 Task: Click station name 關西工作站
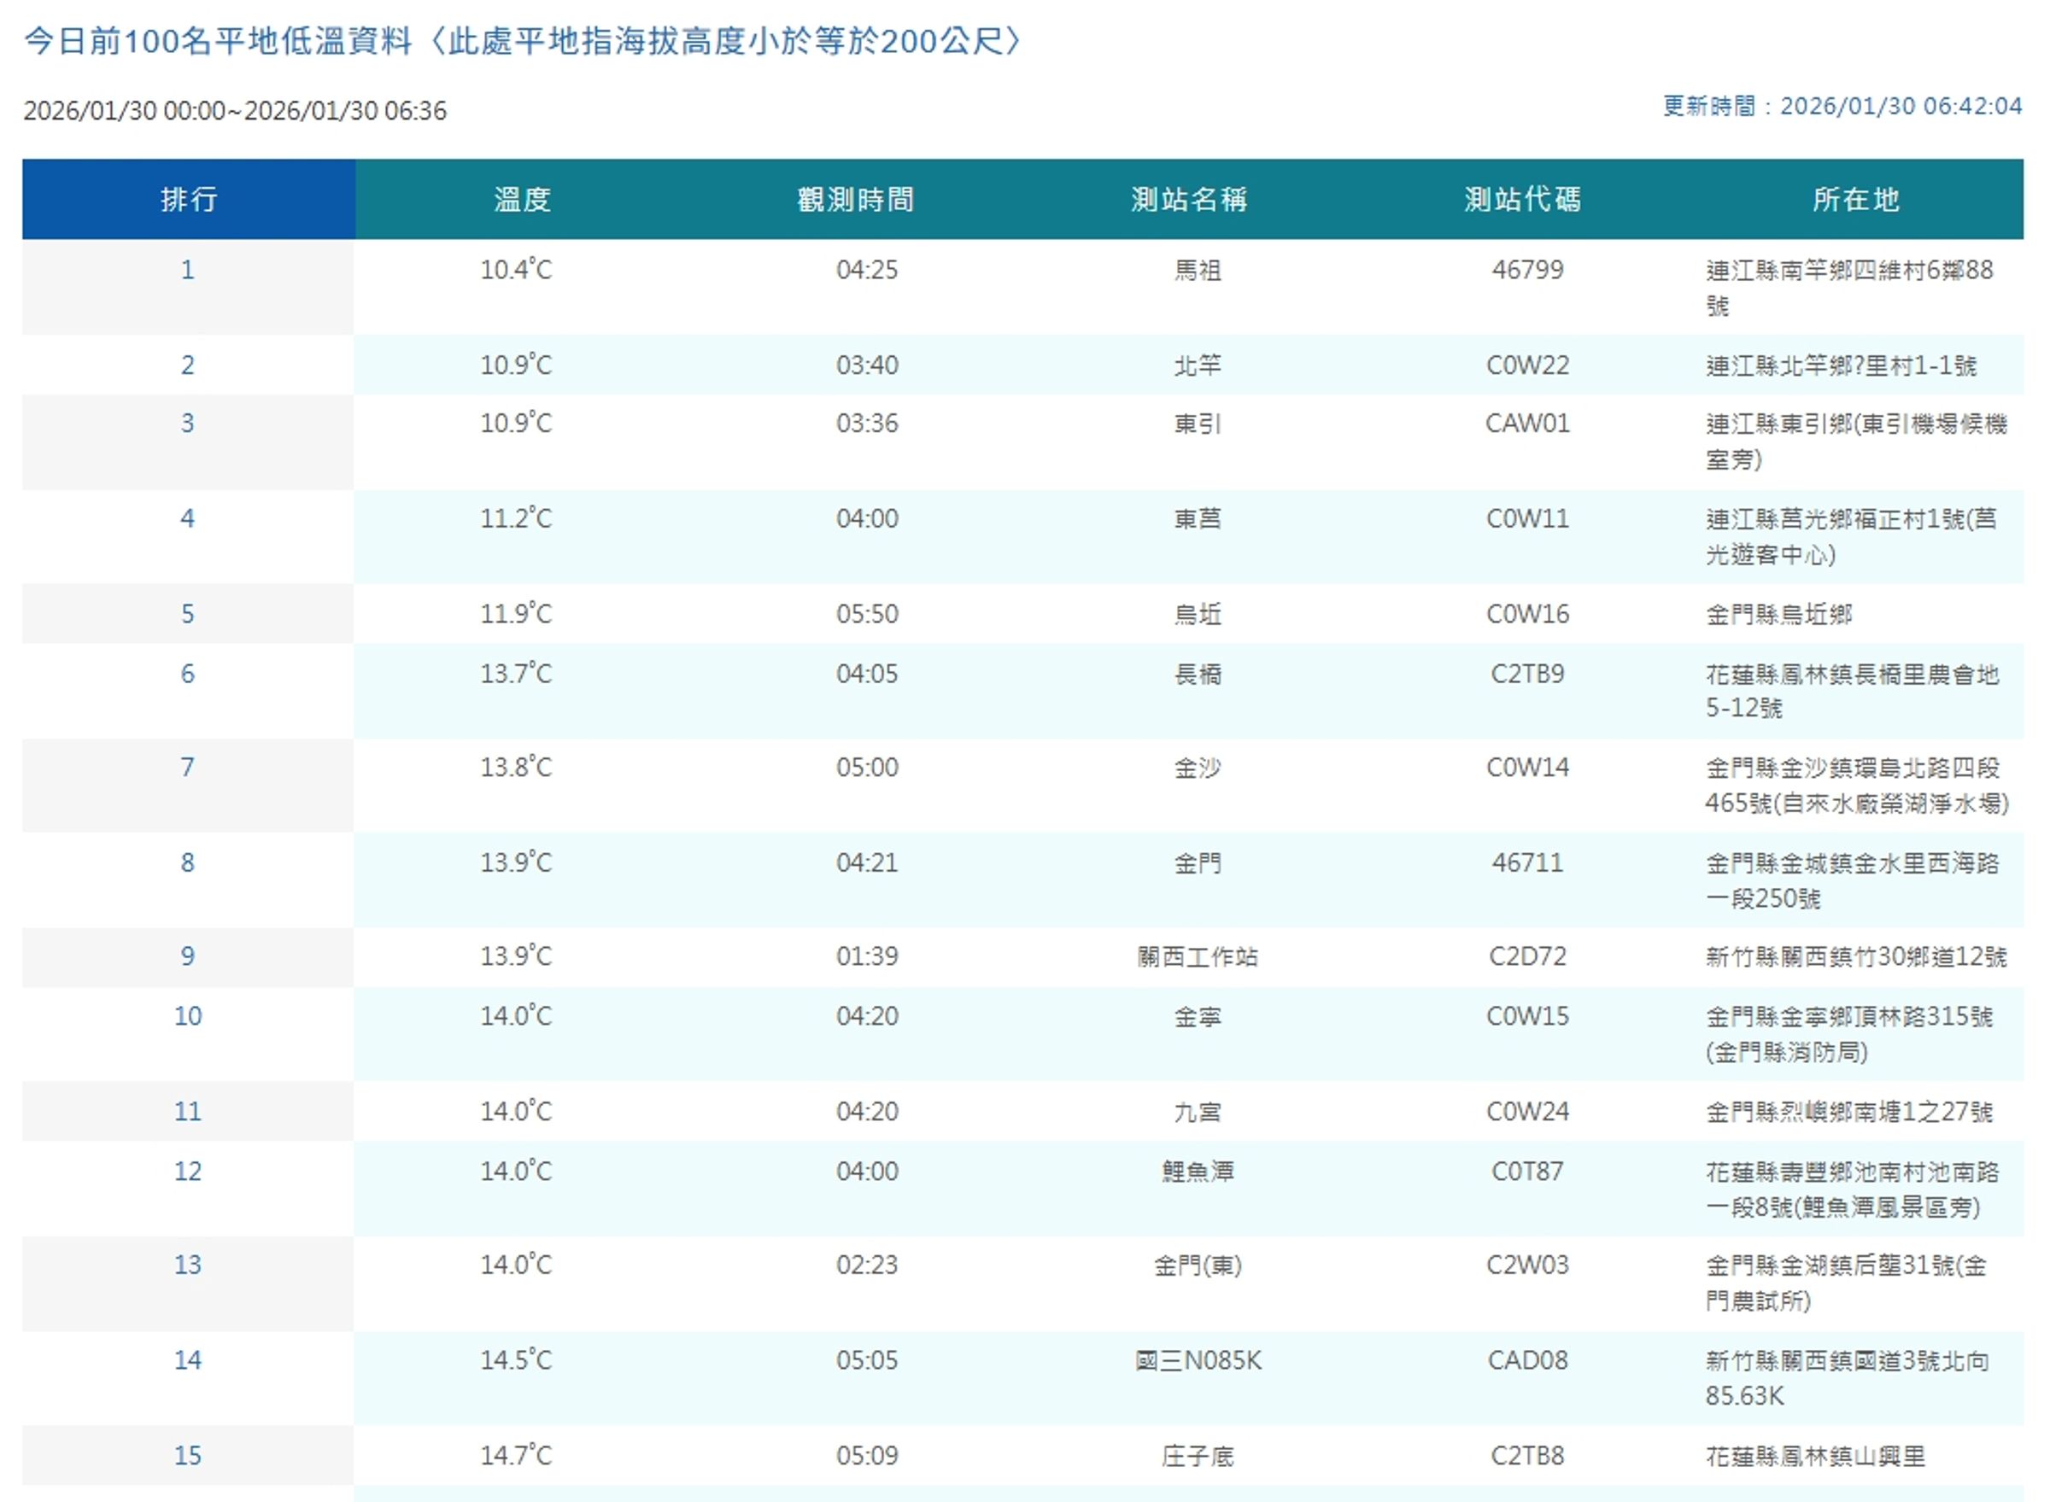[x=1197, y=957]
